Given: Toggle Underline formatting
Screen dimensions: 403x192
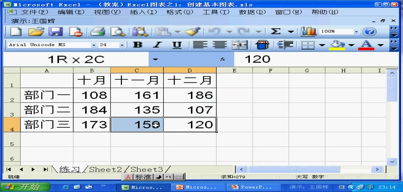Looking at the screenshot, I should 177,45.
